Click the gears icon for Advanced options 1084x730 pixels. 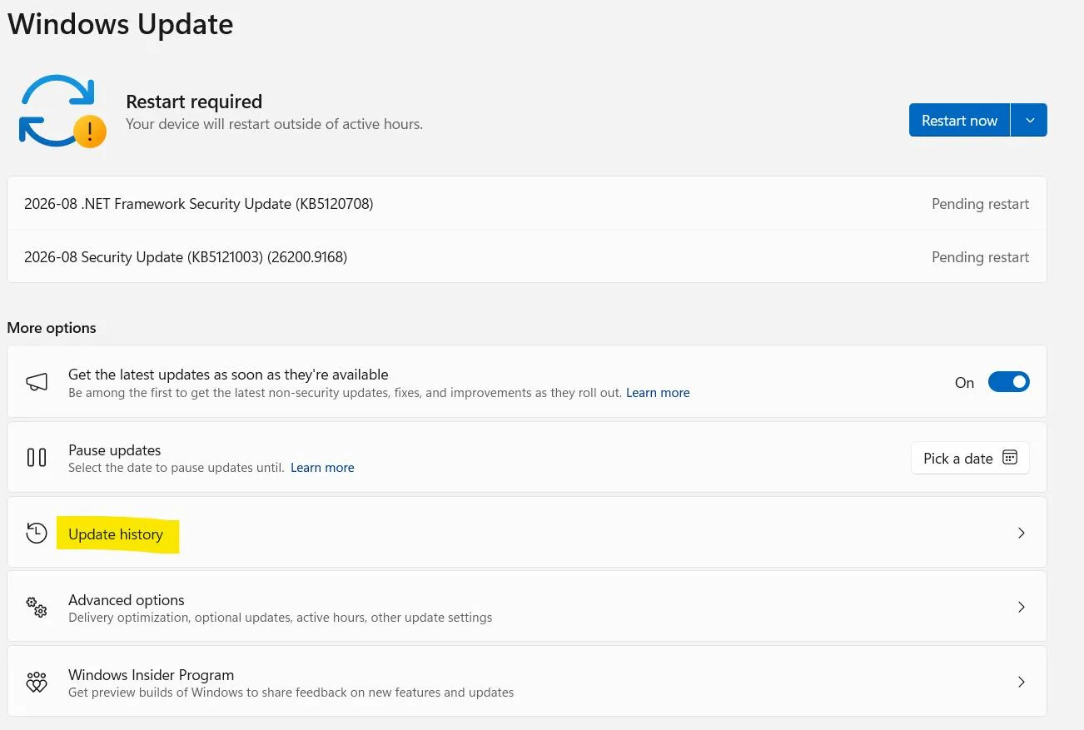pyautogui.click(x=37, y=607)
